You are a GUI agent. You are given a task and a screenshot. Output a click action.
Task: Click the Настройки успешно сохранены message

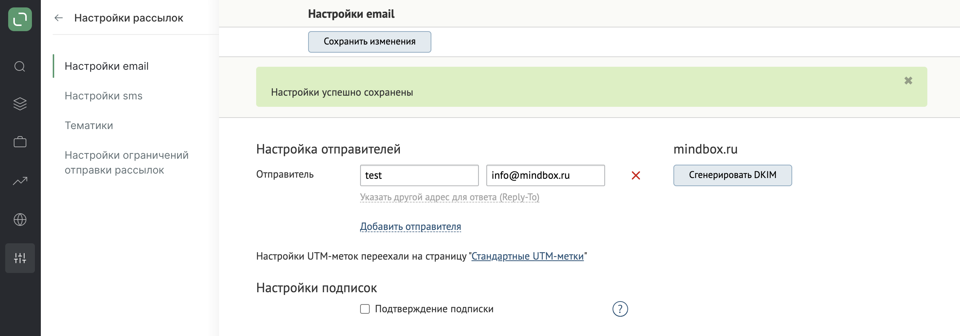click(x=342, y=92)
